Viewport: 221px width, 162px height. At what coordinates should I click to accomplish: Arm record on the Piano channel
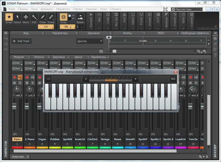pos(14,77)
